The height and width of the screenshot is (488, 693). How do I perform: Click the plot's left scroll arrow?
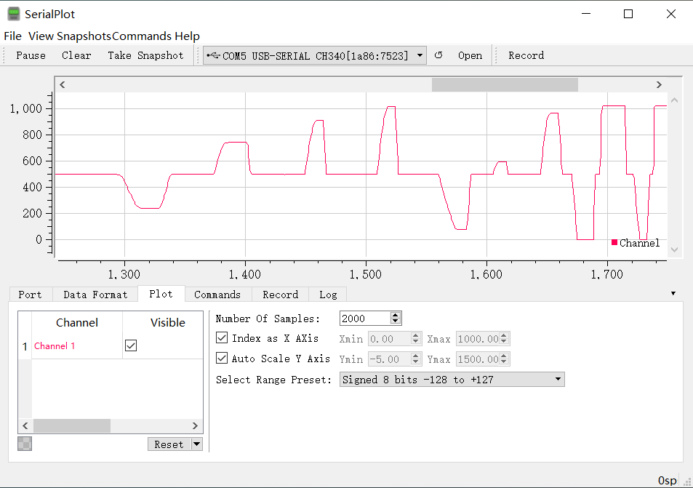[63, 84]
